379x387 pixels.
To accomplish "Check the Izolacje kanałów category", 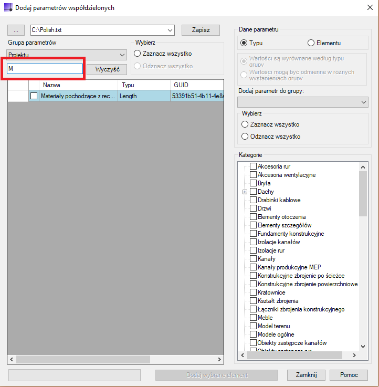I will pyautogui.click(x=253, y=242).
